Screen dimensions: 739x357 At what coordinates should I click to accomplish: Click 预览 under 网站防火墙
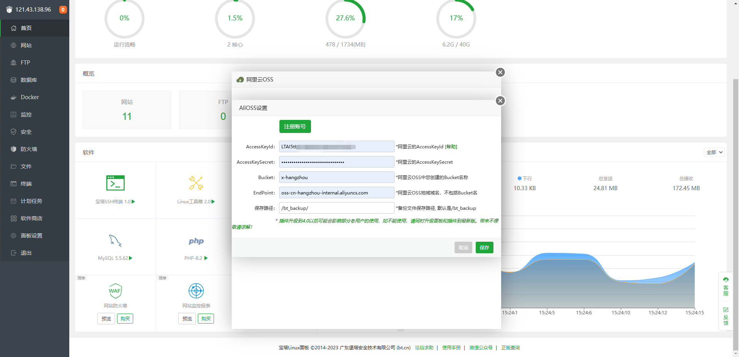(106, 319)
